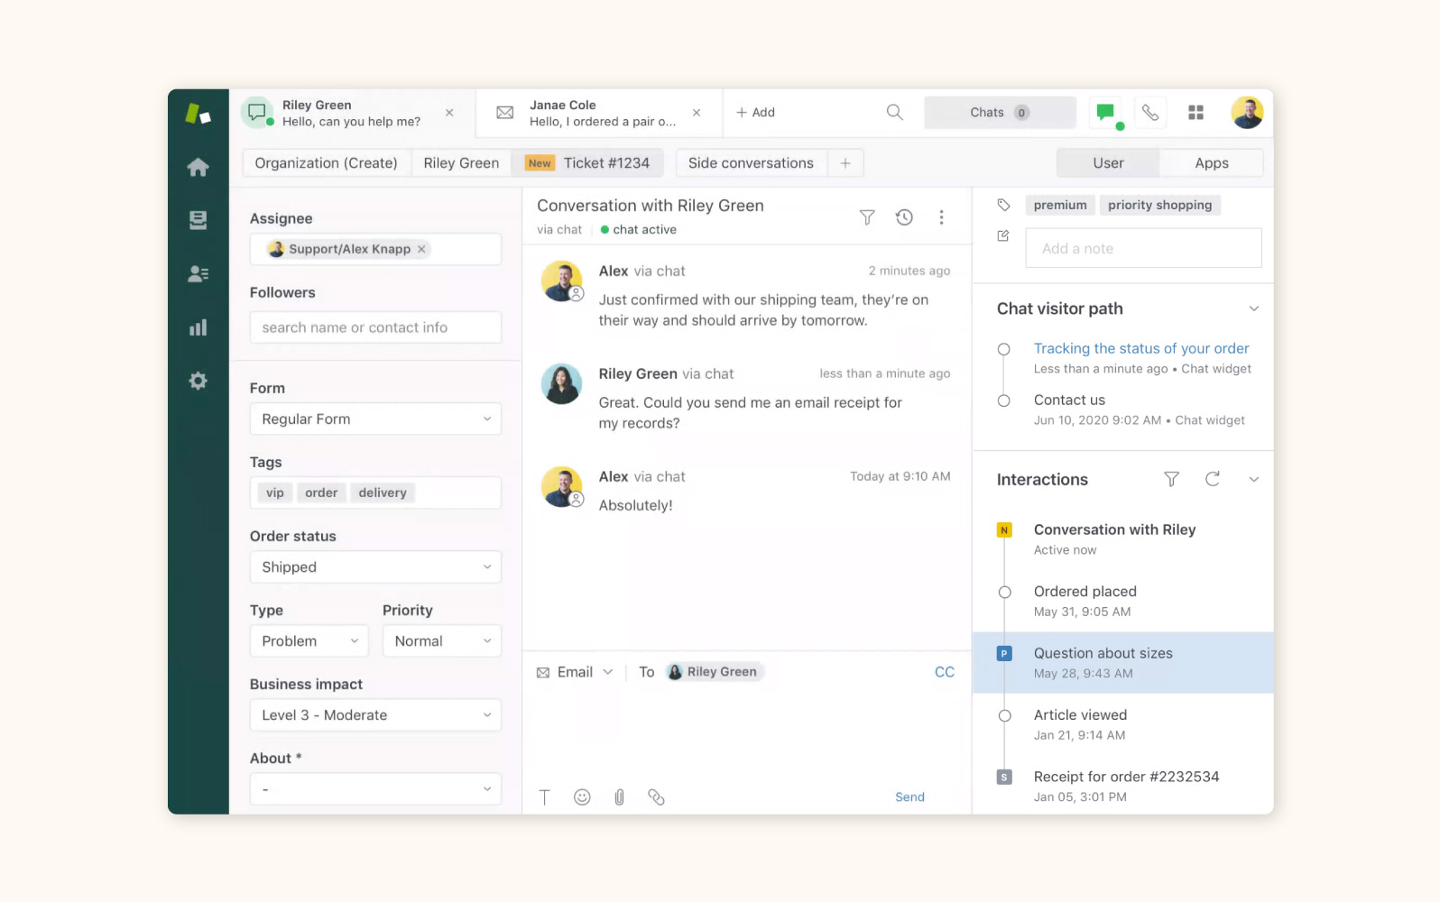
Task: Click the Add new tab button
Action: pos(755,113)
